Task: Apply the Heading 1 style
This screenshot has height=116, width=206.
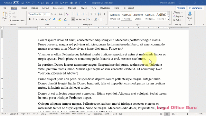Action: click(x=161, y=16)
